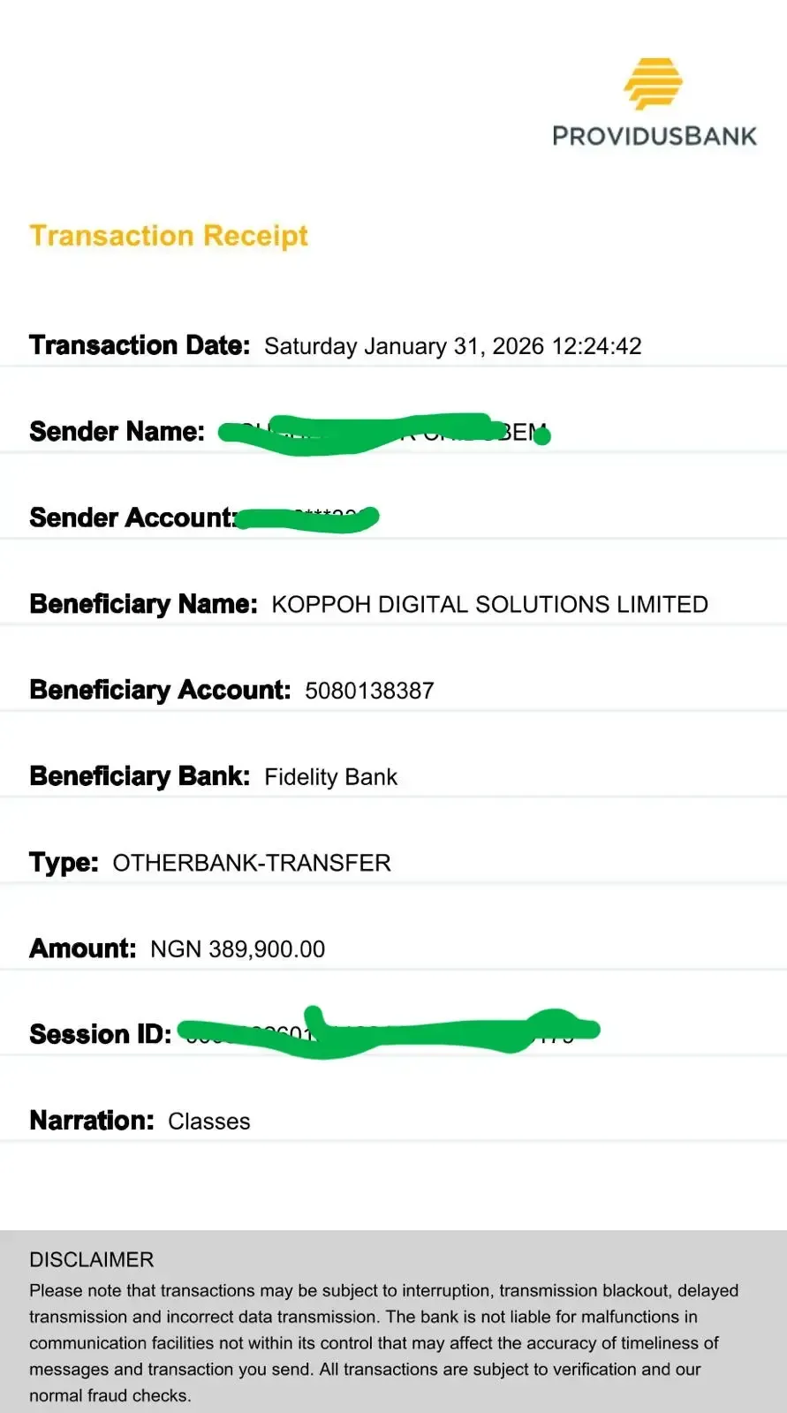Viewport: 787px width, 1413px height.
Task: Click the Beneficiary Name label
Action: pos(143,604)
